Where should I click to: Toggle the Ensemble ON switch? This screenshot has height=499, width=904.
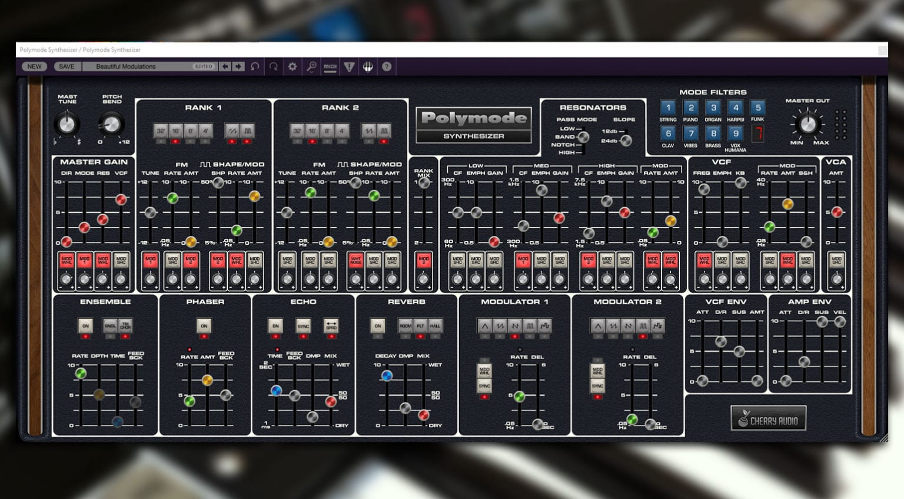(x=85, y=325)
